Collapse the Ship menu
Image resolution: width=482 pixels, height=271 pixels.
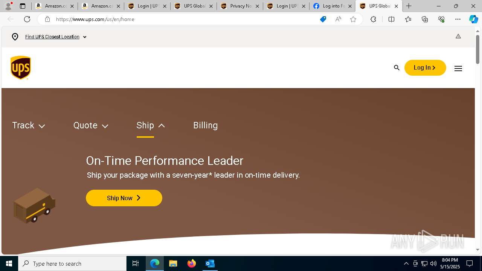point(151,125)
